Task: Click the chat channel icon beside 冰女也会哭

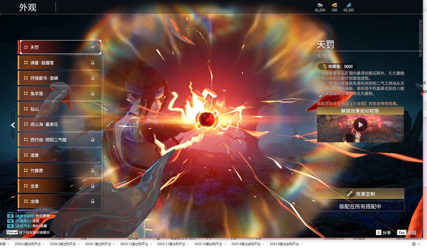Action: click(x=10, y=216)
